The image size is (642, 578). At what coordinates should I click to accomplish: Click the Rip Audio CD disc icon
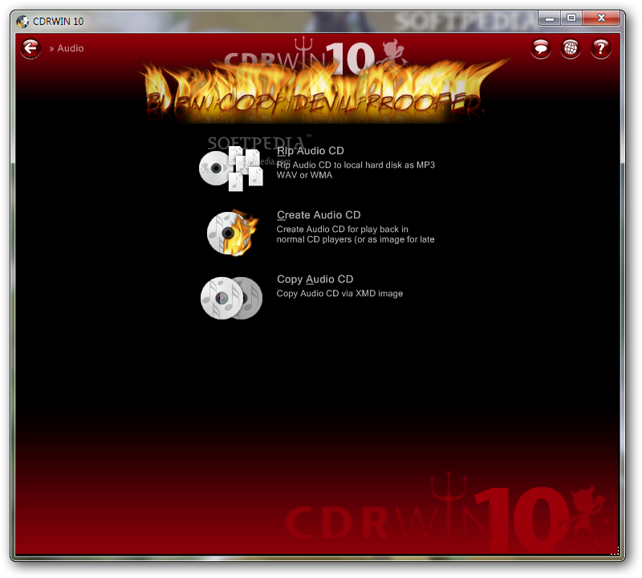pos(231,169)
